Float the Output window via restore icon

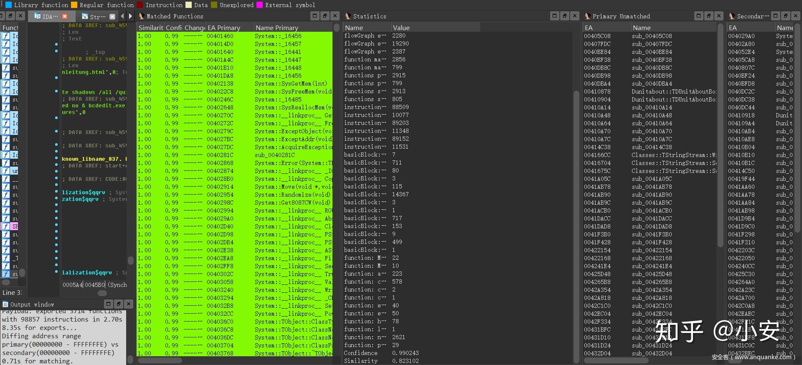tap(118, 304)
